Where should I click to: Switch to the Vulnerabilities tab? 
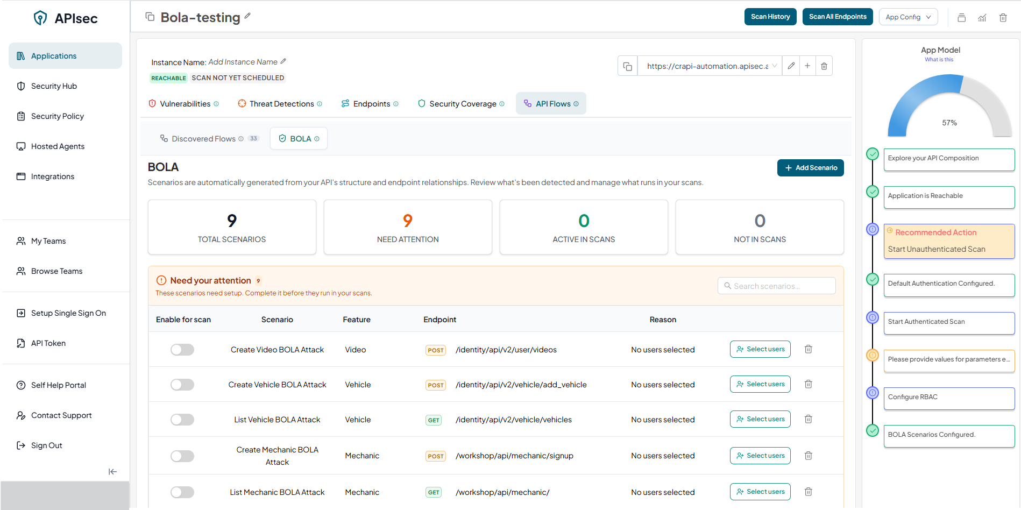point(185,104)
